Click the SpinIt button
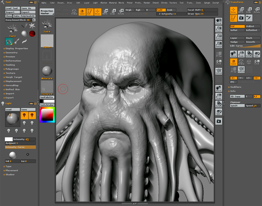 click(x=237, y=105)
